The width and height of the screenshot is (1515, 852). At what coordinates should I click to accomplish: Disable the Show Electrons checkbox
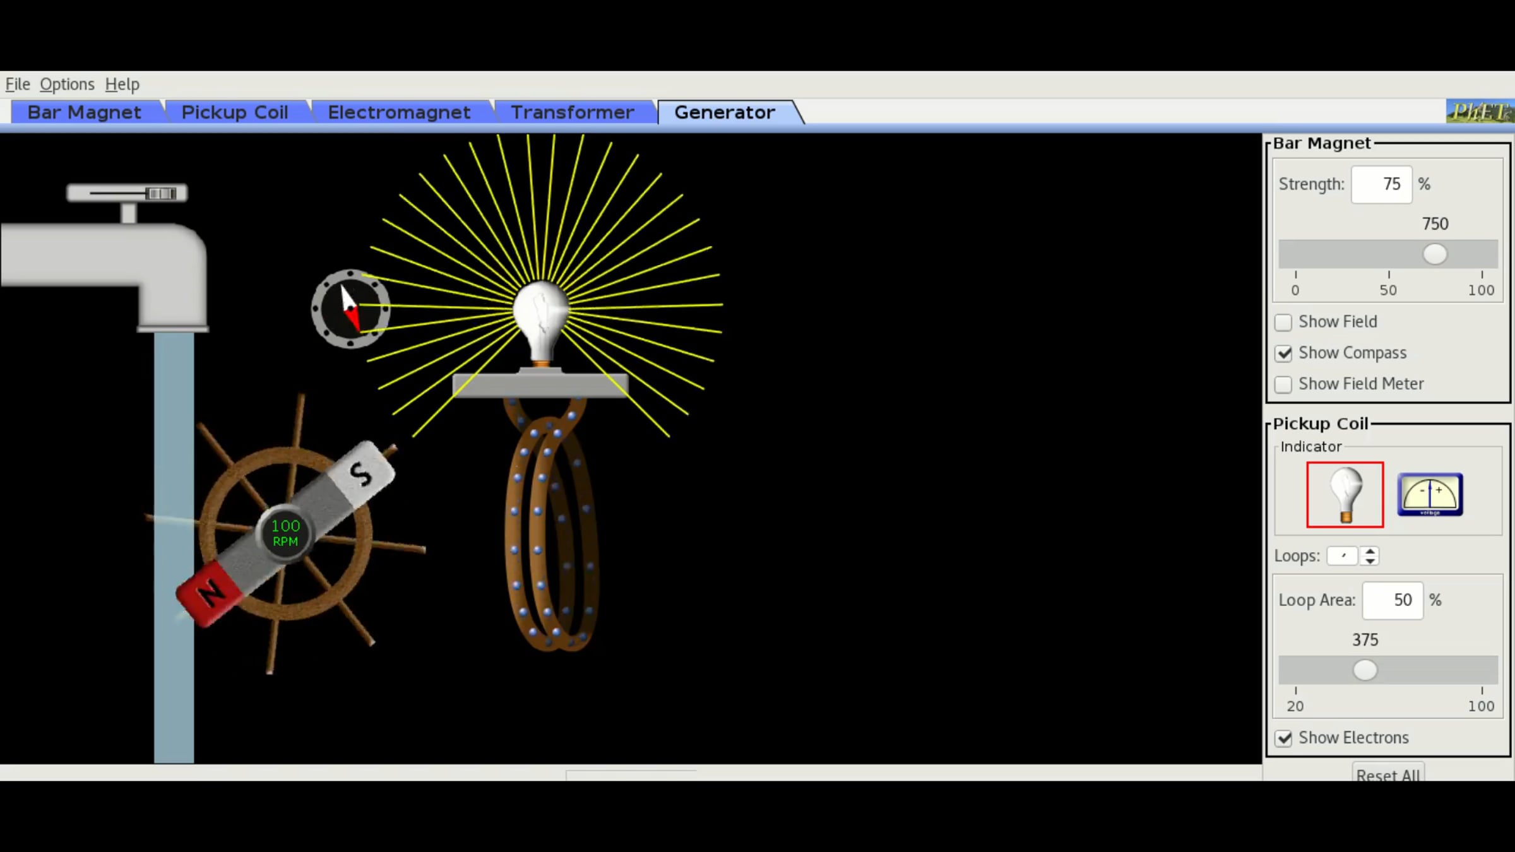tap(1283, 738)
